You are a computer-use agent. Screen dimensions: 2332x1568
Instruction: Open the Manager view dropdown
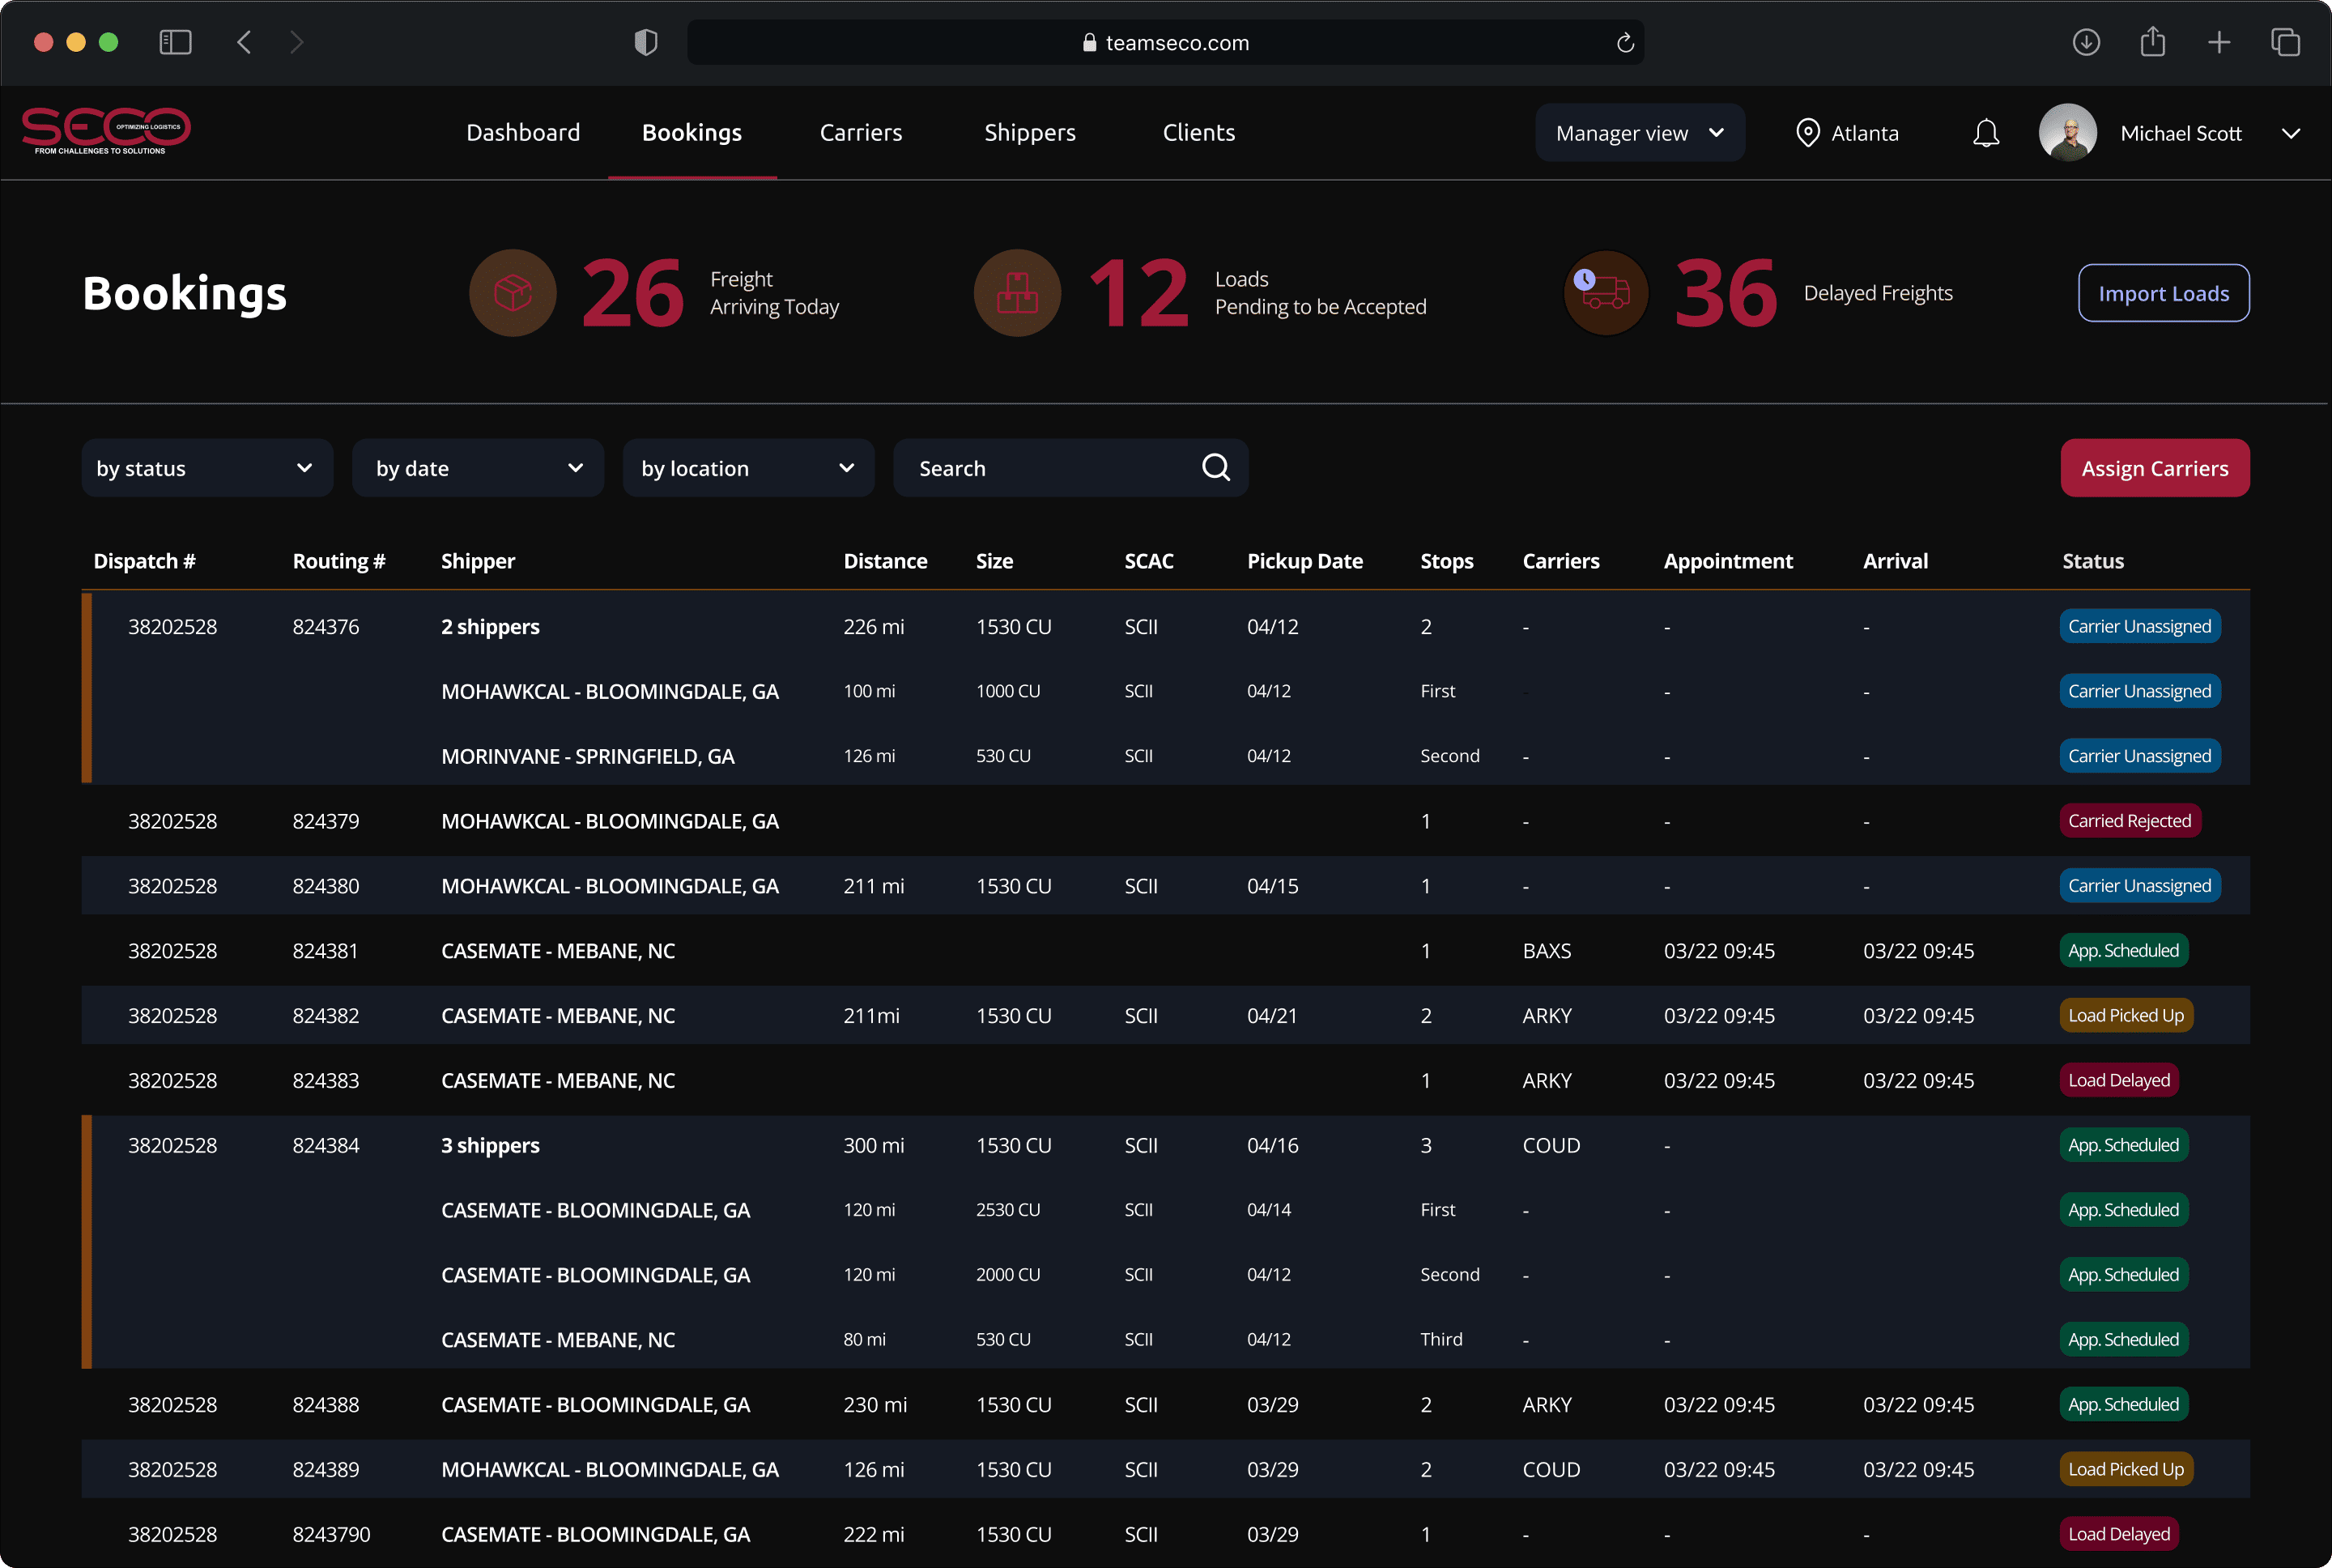[1640, 133]
